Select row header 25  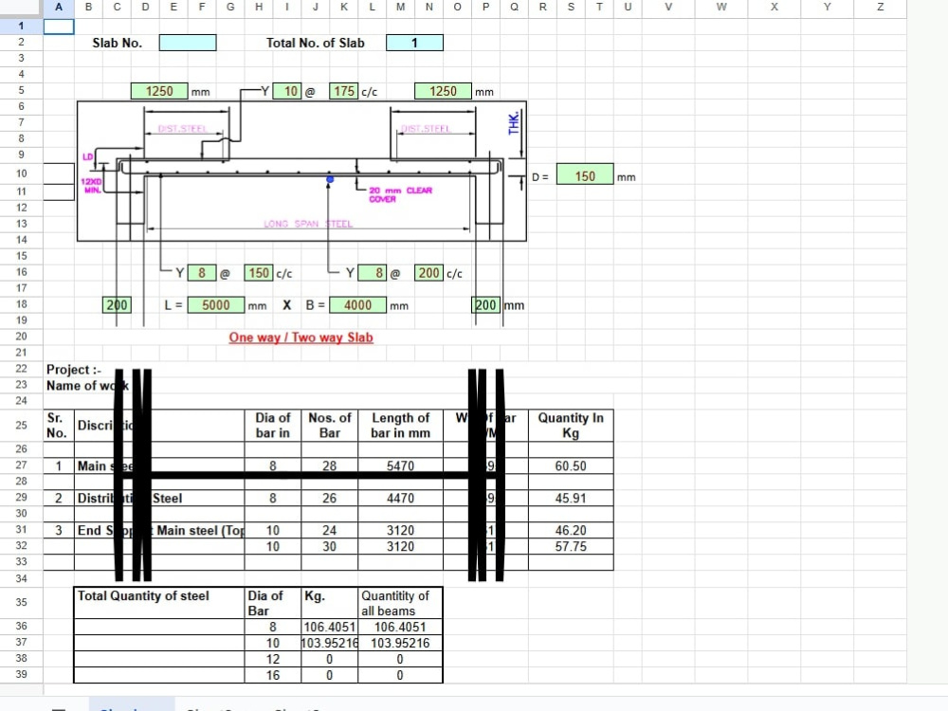click(x=21, y=425)
